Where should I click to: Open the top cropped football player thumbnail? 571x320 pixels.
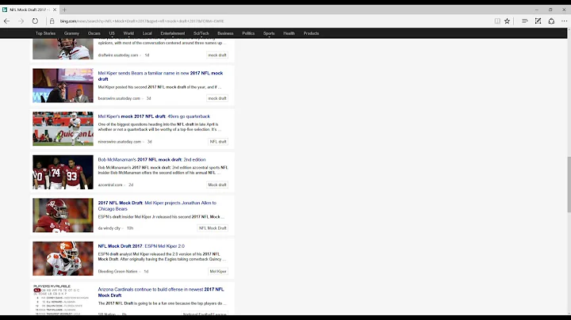[63, 49]
